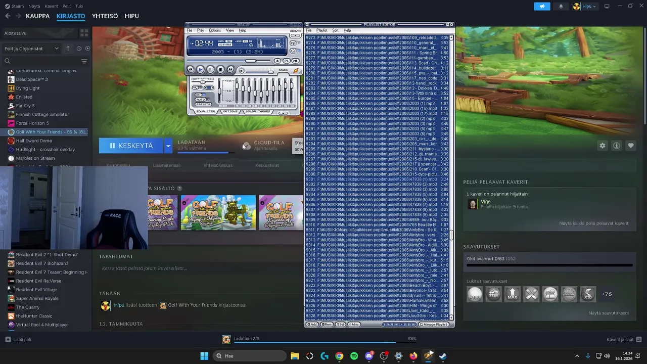Click the library search magnifier icon
The width and height of the screenshot is (647, 364).
(x=7, y=61)
